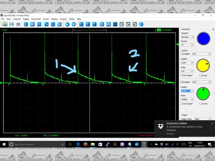Viewport: 215px width, 161px height.
Task: Open the Trigger Mode Edge dropdown
Action: pyautogui.click(x=202, y=119)
